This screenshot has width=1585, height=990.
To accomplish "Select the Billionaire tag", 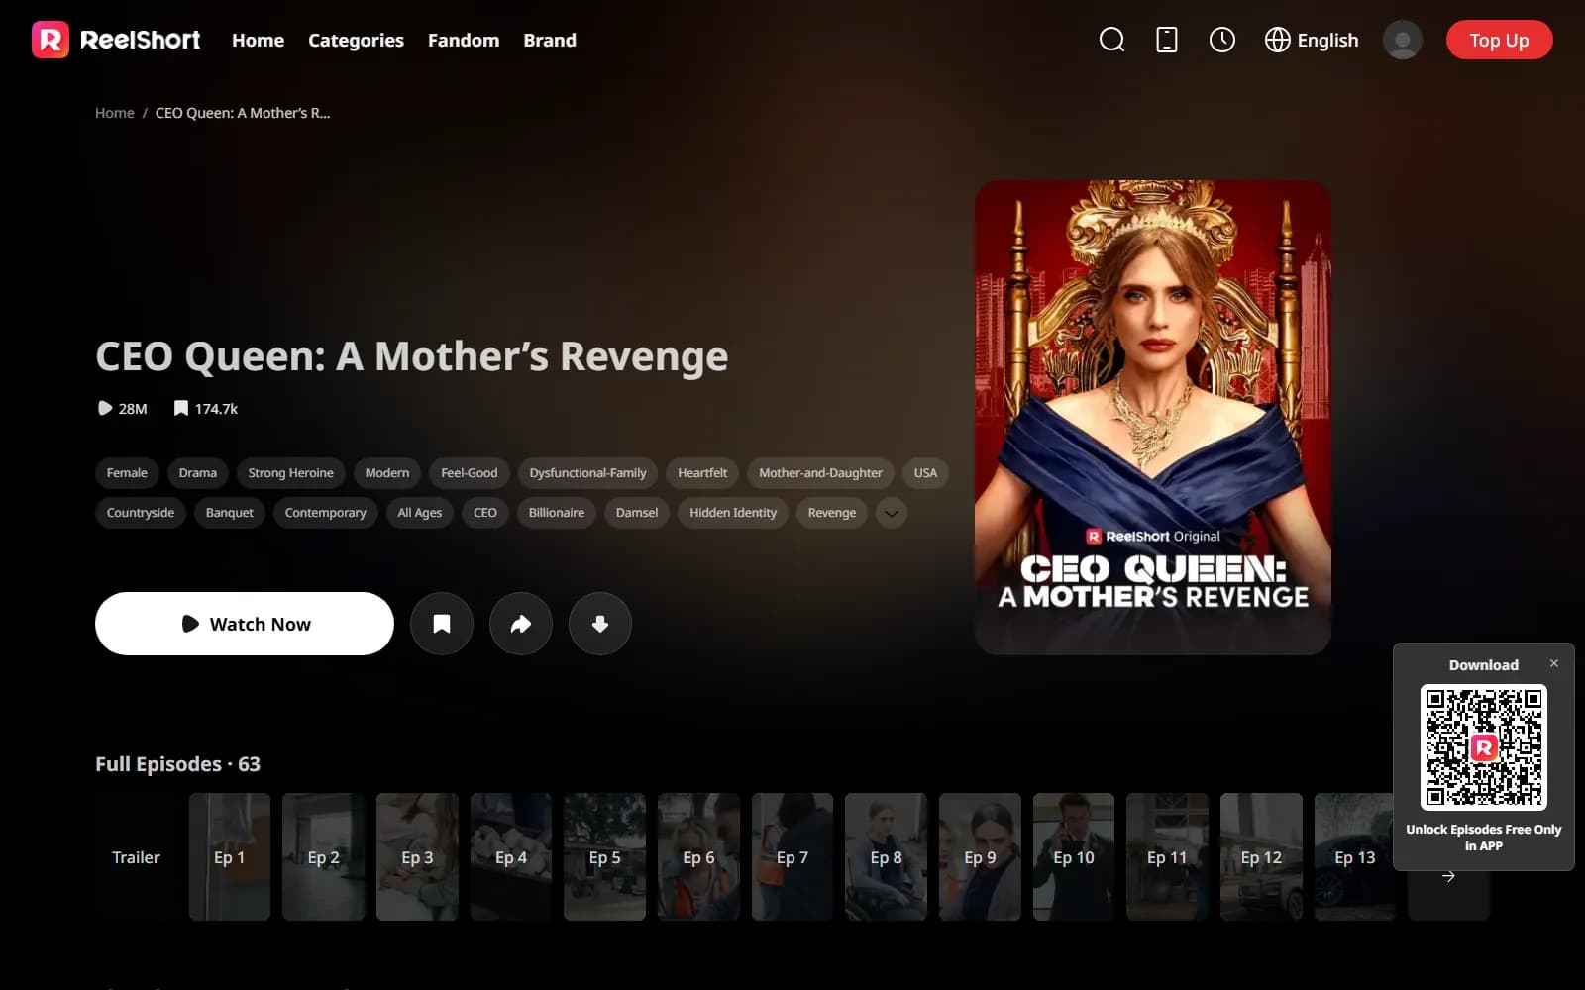I will pos(557,513).
